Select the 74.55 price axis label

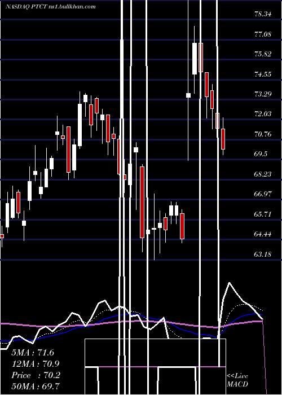coord(263,74)
